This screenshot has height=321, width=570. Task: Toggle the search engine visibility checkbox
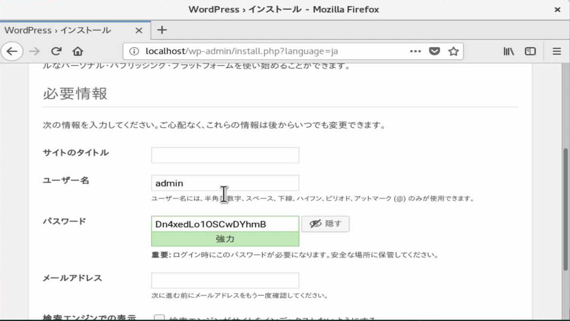click(x=159, y=318)
